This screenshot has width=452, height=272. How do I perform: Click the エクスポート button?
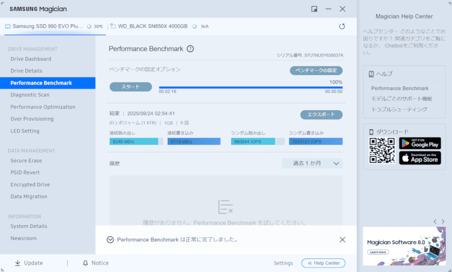point(321,115)
